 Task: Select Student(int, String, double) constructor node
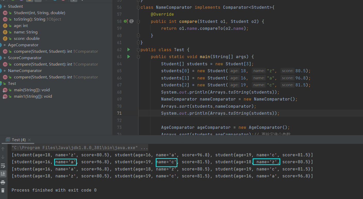coord(39,13)
